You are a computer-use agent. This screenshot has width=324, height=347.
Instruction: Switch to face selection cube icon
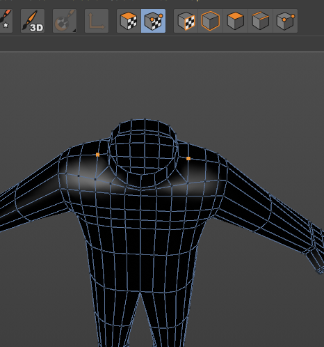(236, 21)
